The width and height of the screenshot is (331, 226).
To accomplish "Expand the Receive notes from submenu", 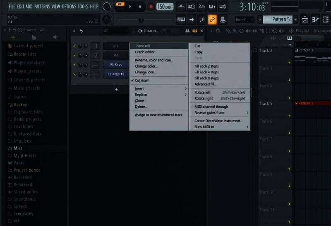I will pos(220,112).
